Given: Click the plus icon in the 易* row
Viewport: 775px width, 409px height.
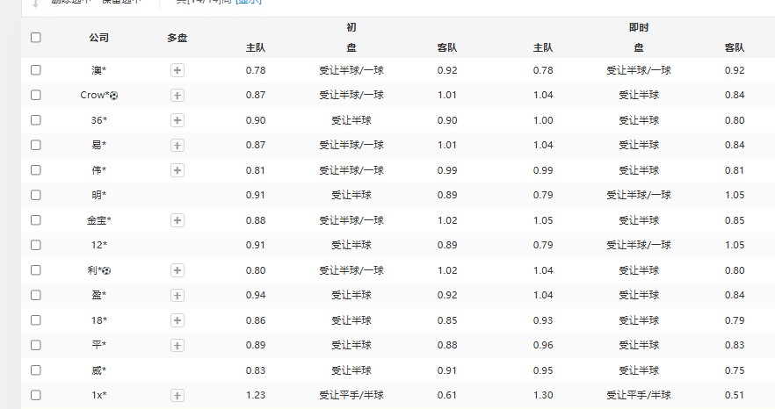Looking at the screenshot, I should (x=177, y=145).
